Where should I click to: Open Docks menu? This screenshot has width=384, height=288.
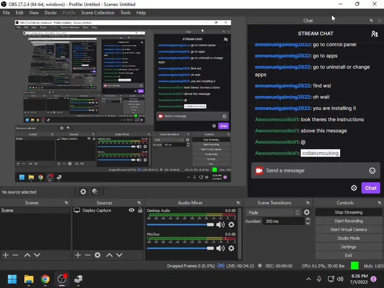point(51,13)
